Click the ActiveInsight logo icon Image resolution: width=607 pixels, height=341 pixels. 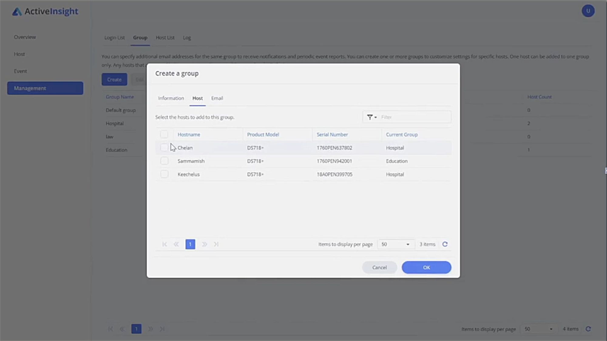[17, 12]
